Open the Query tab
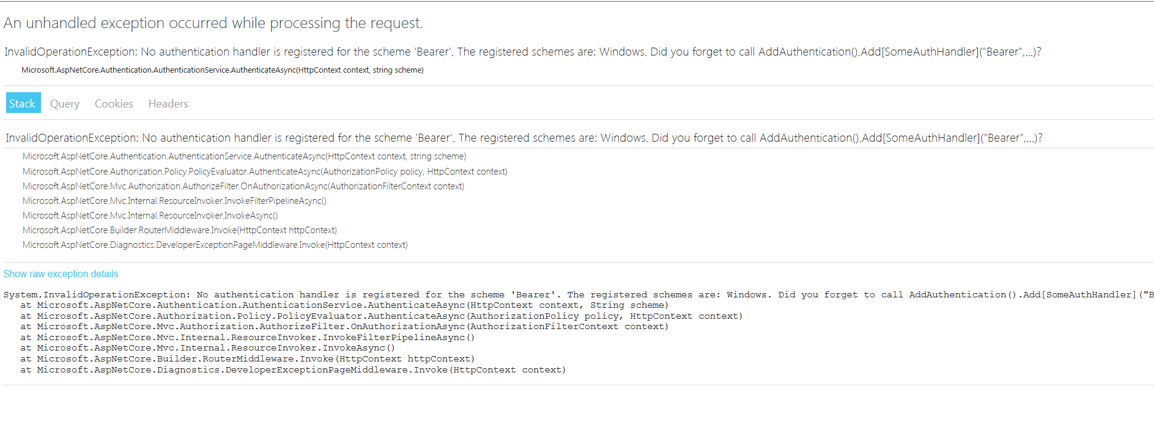1154x425 pixels. pos(65,104)
